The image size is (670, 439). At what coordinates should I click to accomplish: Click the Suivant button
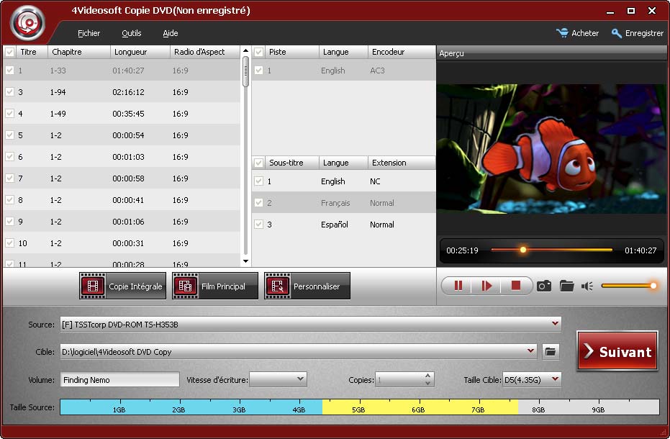pos(617,351)
